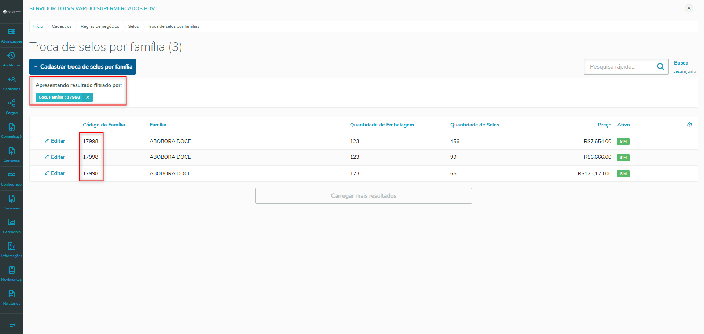The image size is (704, 334).
Task: Open the Auditorias sidebar section
Action: (x=12, y=60)
